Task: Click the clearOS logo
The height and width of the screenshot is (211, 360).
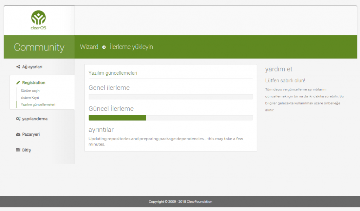Action: coord(38,20)
